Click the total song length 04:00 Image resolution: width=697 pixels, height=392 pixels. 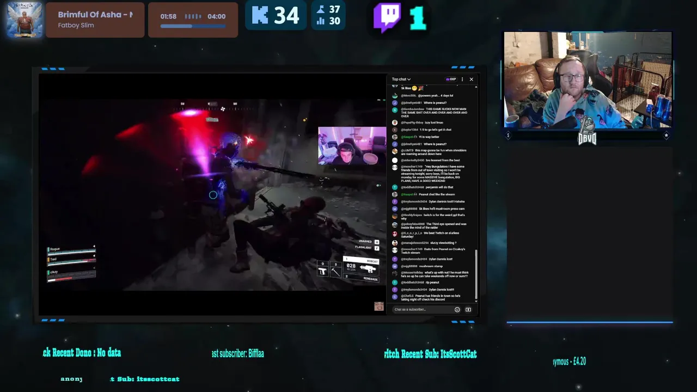tap(217, 16)
